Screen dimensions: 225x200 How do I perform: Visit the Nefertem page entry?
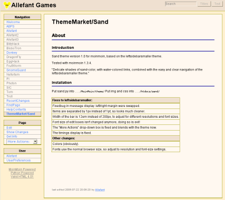click(x=13, y=75)
